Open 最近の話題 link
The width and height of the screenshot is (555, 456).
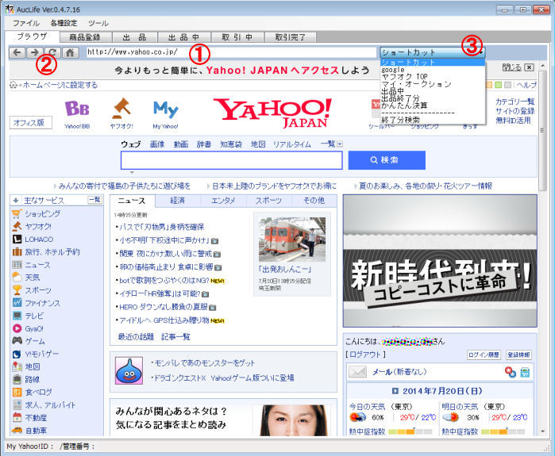click(136, 336)
